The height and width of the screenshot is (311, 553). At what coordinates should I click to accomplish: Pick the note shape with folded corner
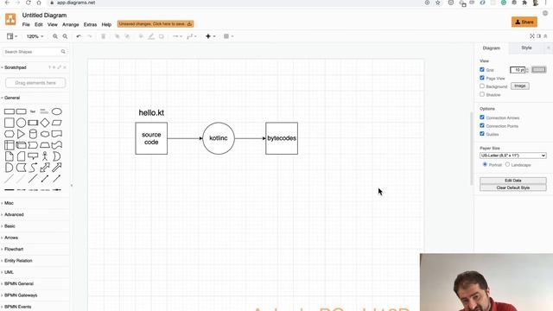(x=10, y=156)
